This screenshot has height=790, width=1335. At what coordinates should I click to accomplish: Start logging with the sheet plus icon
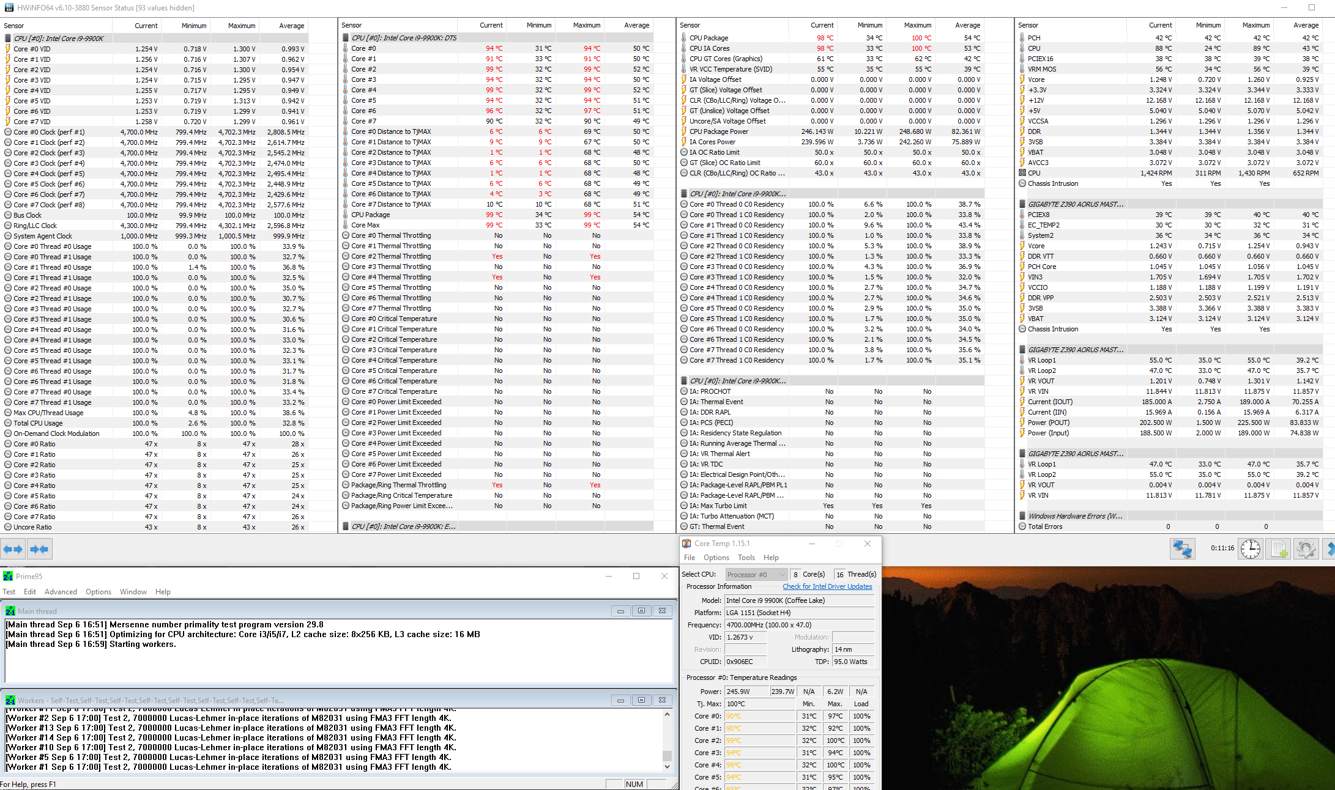(x=1279, y=549)
